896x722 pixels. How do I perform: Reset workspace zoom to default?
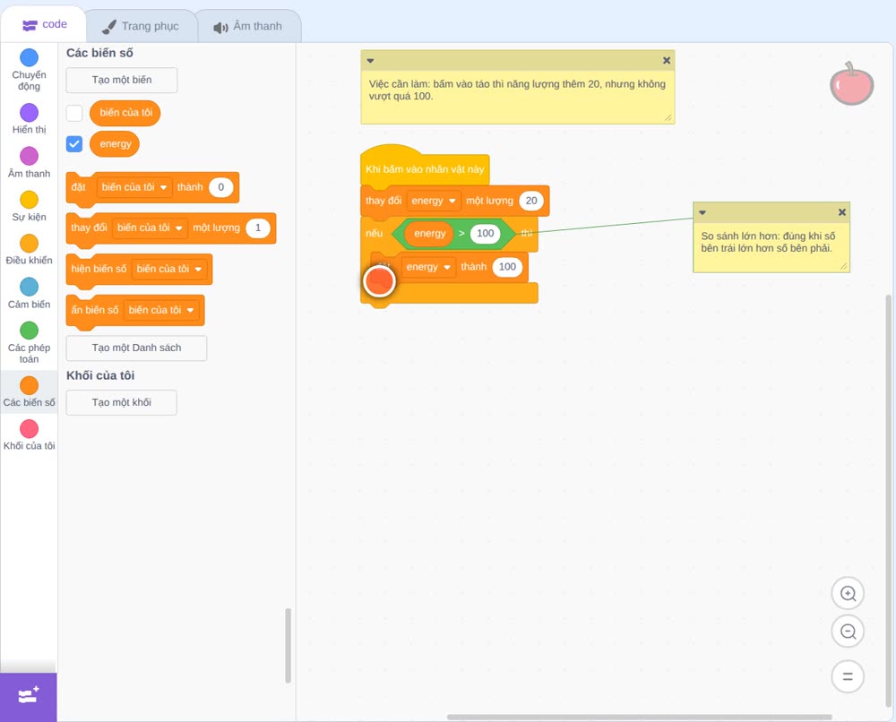848,676
